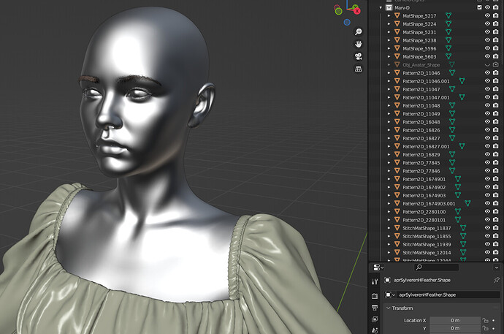Click the aprSylverenHFeather.Shape object name field
Screen dimensions: 504x334
(x=448, y=295)
